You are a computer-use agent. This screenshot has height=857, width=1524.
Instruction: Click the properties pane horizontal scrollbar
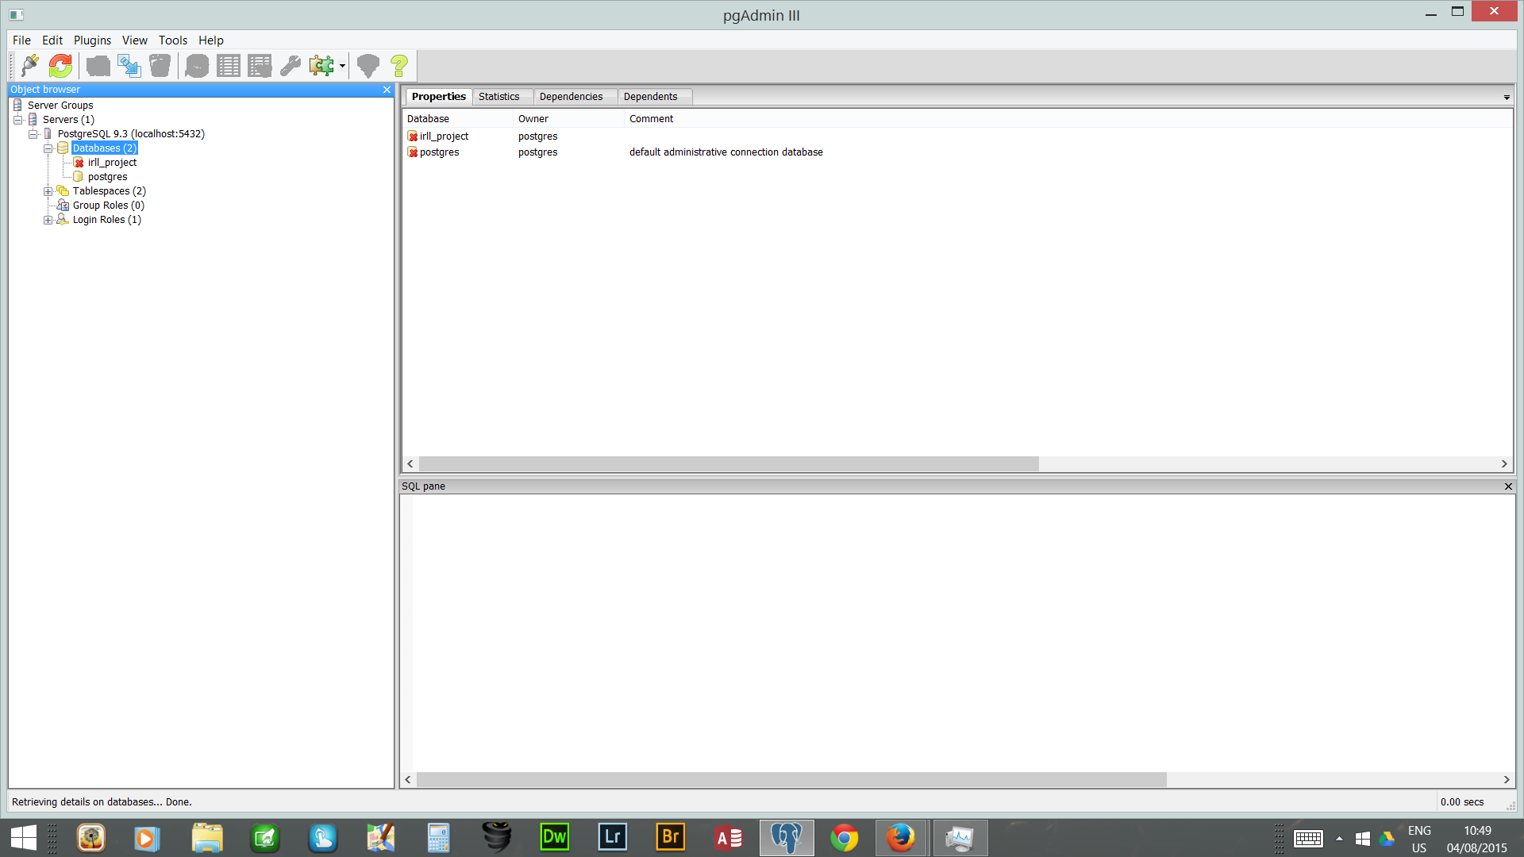tap(728, 464)
